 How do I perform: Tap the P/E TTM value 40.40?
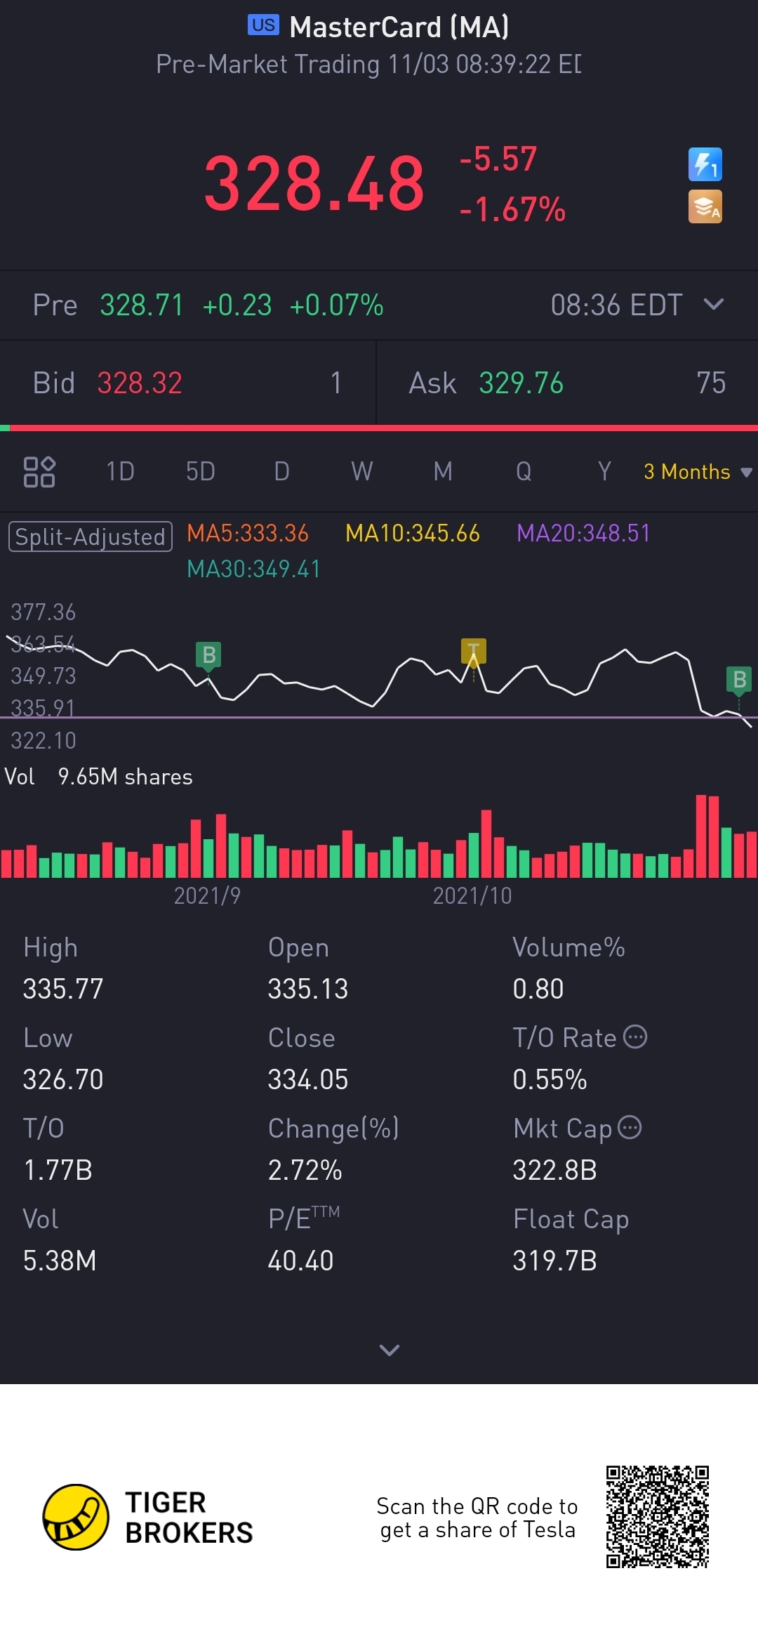pyautogui.click(x=300, y=1261)
